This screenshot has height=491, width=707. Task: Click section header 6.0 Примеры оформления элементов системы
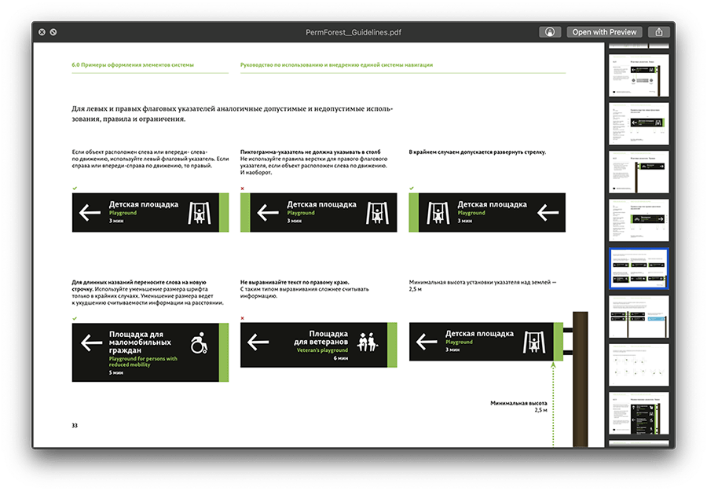[121, 65]
